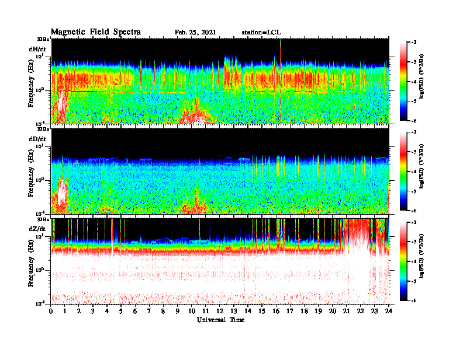Click hour tick label '0' on time axis

[51, 311]
